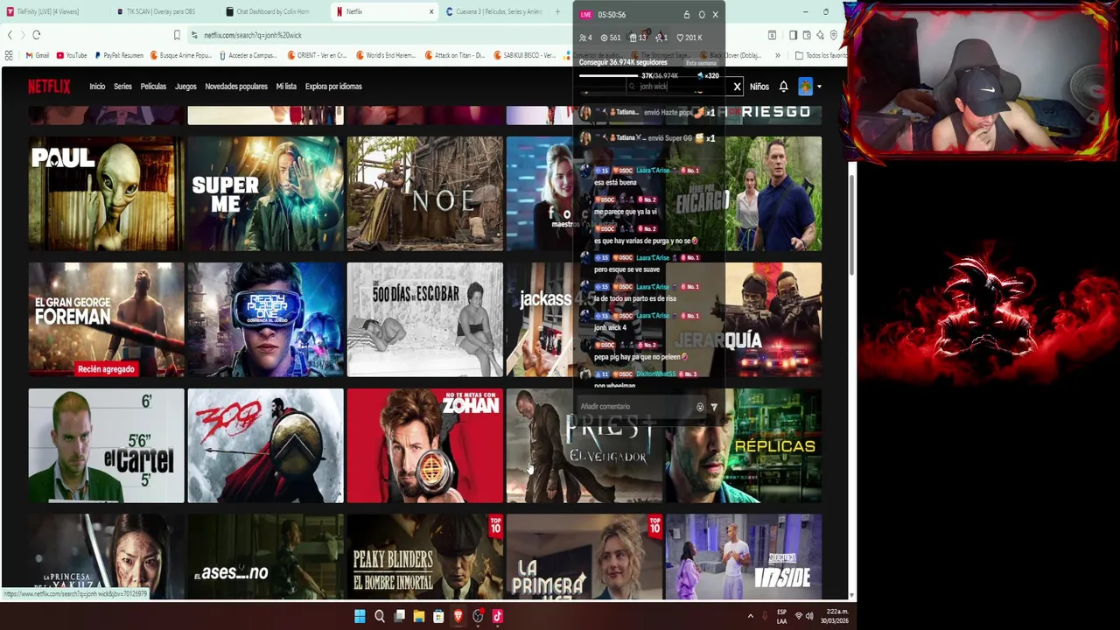
Task: Lock the TikTok live overlay
Action: [687, 15]
